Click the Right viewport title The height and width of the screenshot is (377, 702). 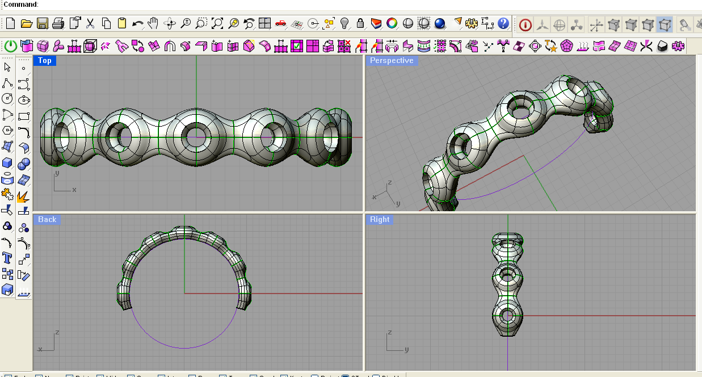[380, 220]
